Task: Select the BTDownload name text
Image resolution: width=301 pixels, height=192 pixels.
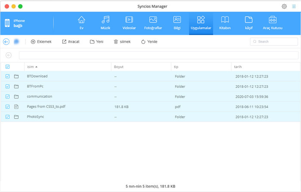Action: coord(37,76)
